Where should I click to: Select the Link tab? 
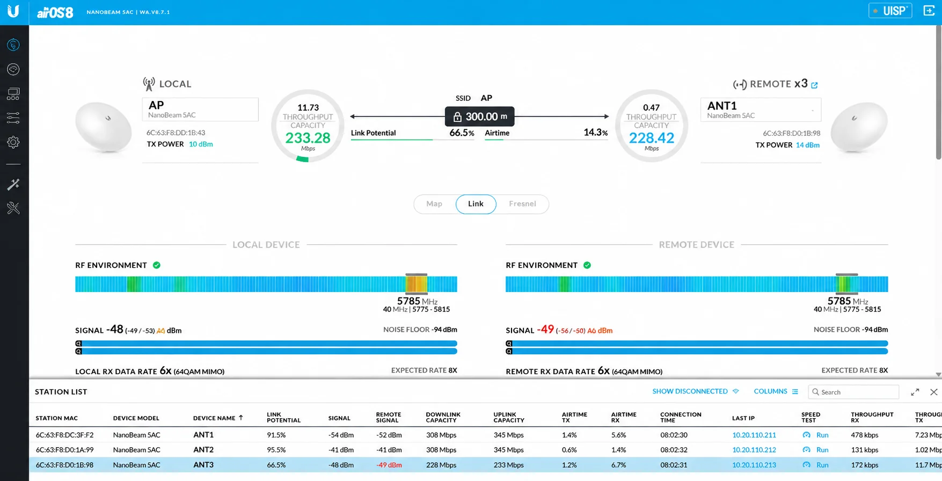click(x=476, y=204)
